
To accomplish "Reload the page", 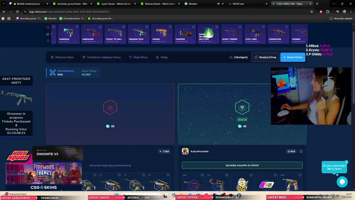I will [x=17, y=12].
